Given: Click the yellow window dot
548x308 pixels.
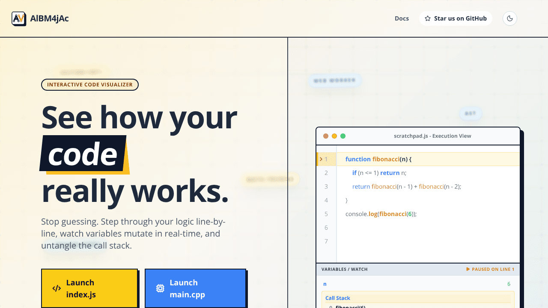Looking at the screenshot, I should [334, 136].
